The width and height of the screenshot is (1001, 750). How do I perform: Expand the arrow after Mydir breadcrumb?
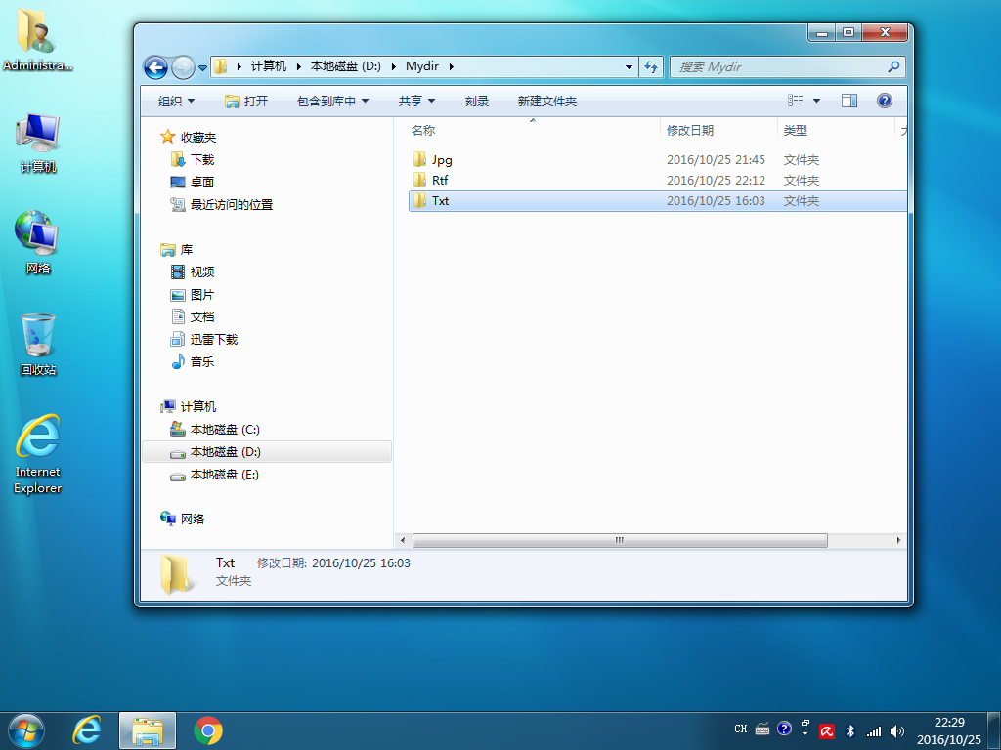pyautogui.click(x=452, y=67)
